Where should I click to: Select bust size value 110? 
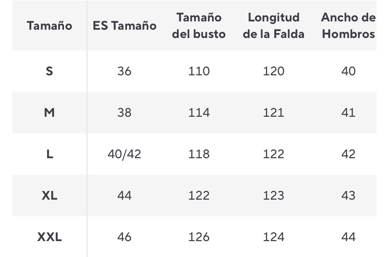[x=199, y=71]
